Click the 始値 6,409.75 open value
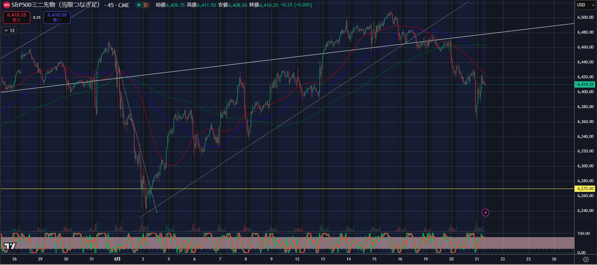597x265 pixels. coord(170,5)
